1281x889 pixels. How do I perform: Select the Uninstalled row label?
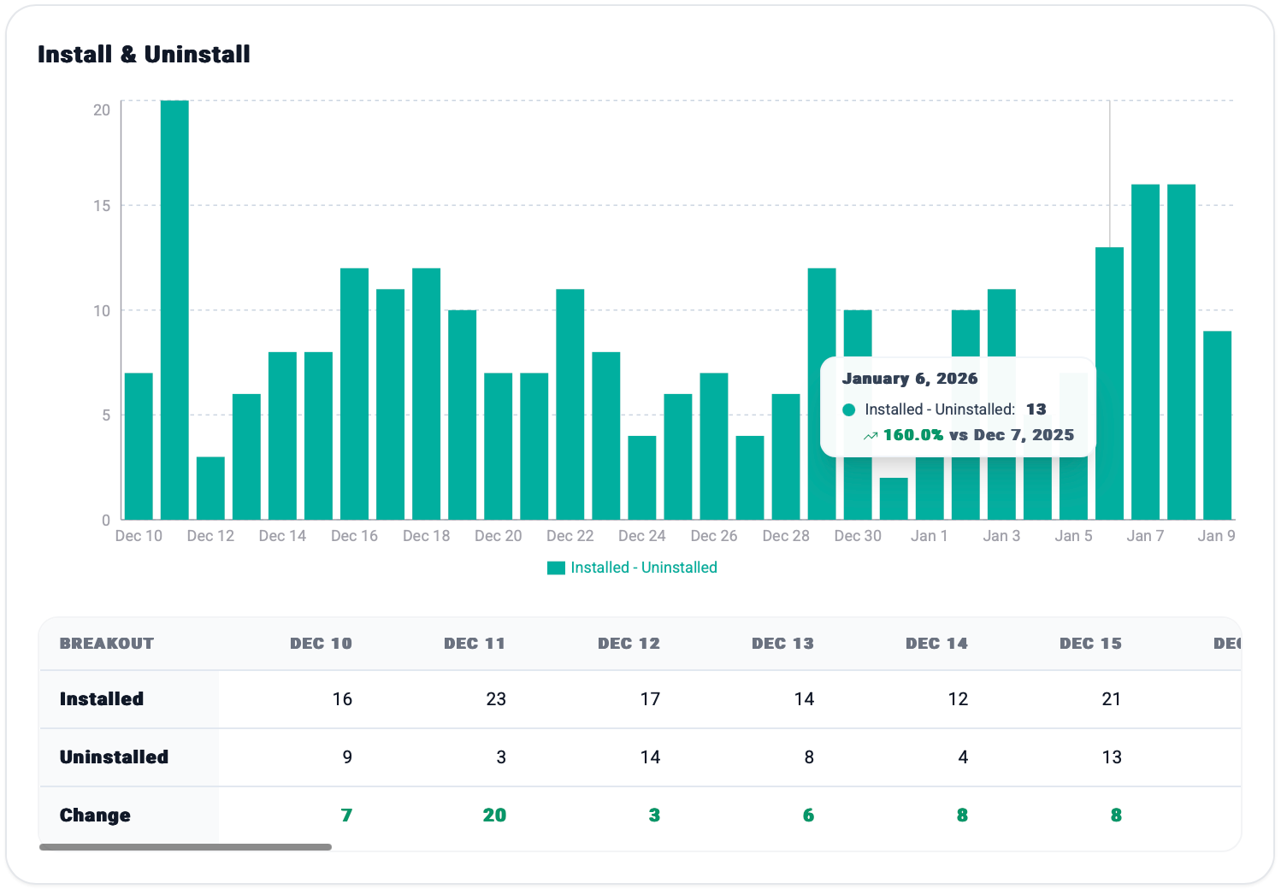[x=114, y=757]
